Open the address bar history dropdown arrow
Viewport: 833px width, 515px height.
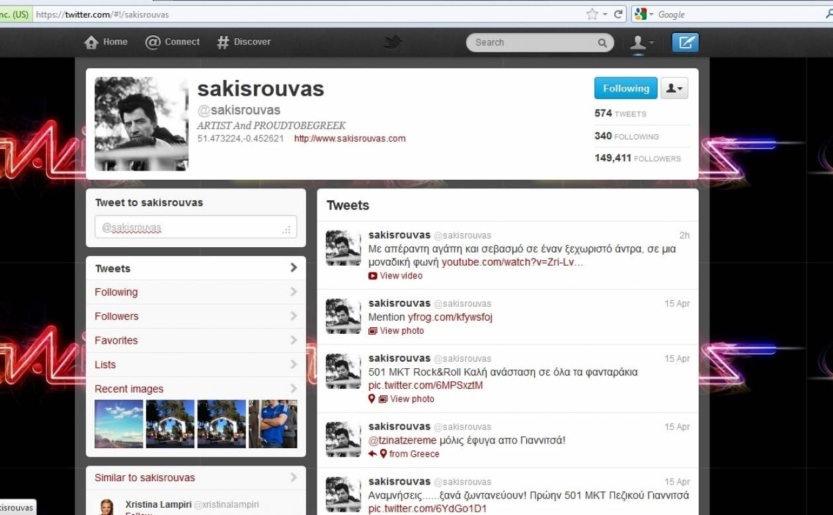pos(605,15)
